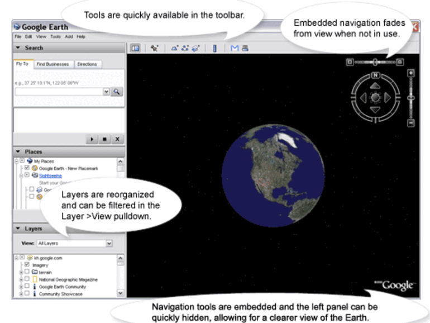Click the vertical zoom slider handle
The image size is (430, 323).
tap(410, 98)
